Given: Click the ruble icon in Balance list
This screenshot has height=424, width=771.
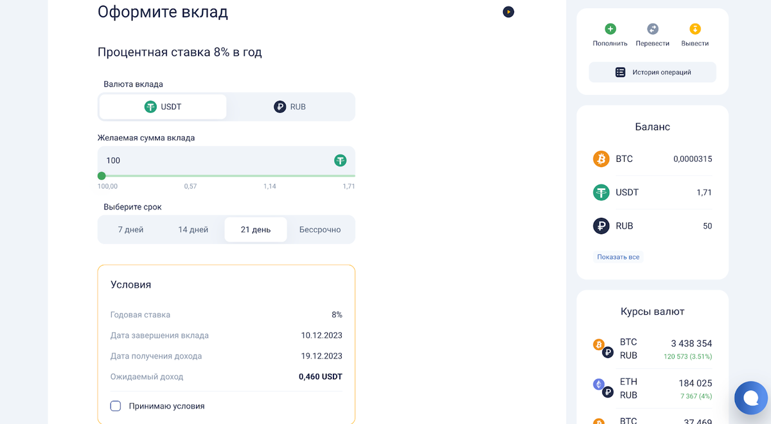Looking at the screenshot, I should point(601,225).
